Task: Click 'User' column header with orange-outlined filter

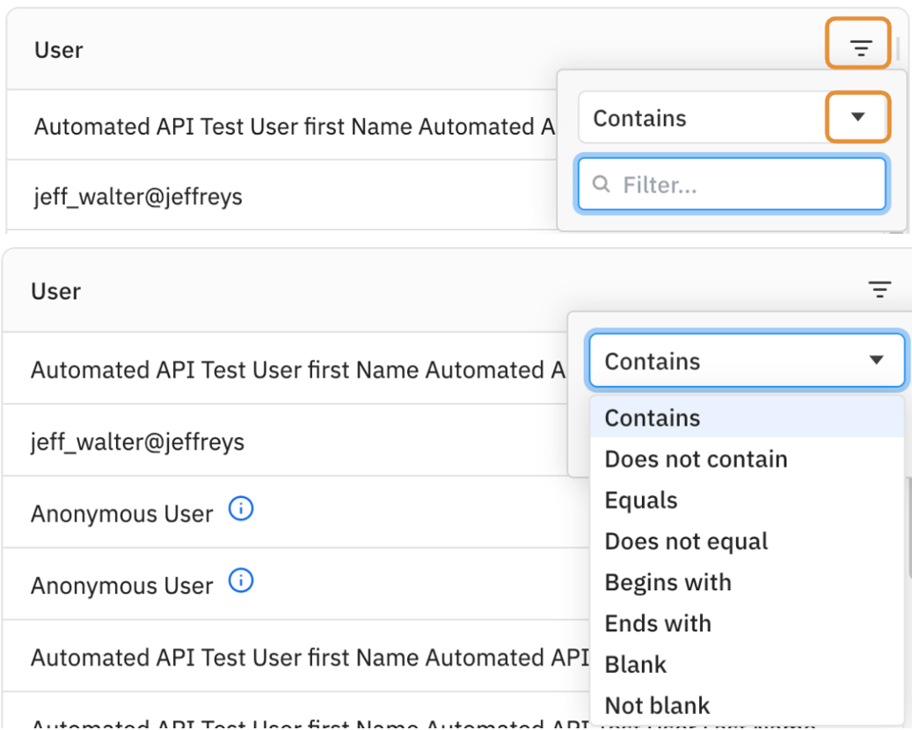Action: click(59, 49)
